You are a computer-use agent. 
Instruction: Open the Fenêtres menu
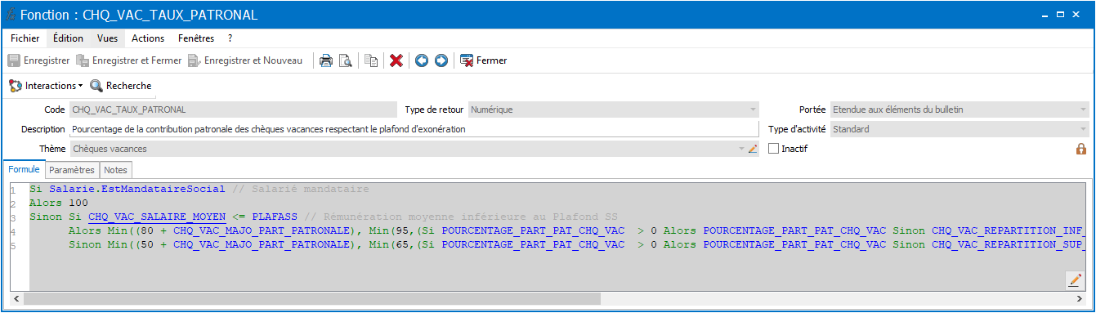tap(196, 38)
